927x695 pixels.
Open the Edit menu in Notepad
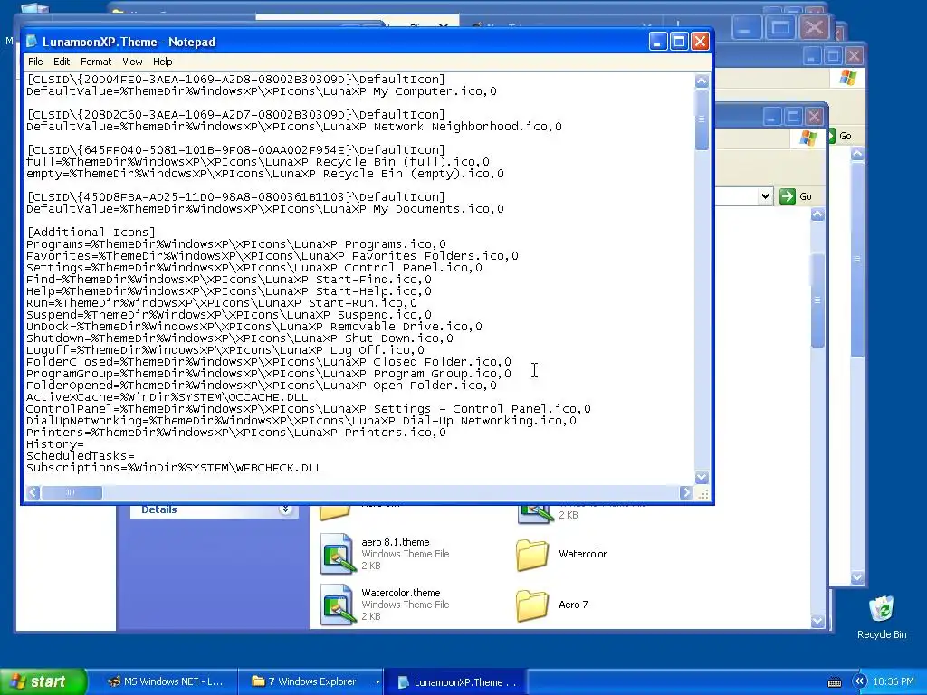pos(62,62)
